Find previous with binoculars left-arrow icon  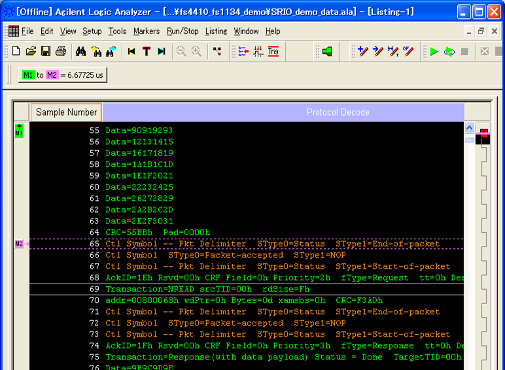tap(96, 52)
